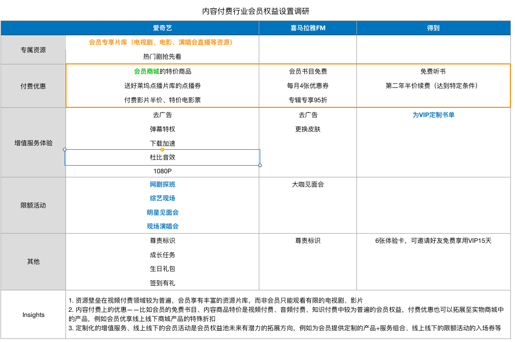Click the left resize handle of 杜比音效 box

64,149
